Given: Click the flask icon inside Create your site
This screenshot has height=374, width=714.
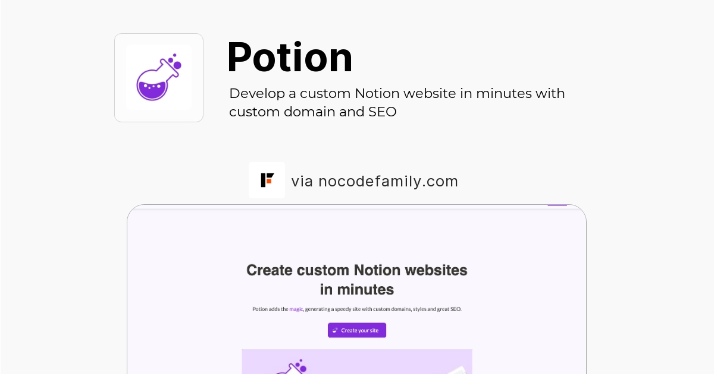Looking at the screenshot, I should tap(336, 331).
